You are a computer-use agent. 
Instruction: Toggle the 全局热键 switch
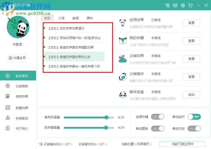(x=157, y=117)
